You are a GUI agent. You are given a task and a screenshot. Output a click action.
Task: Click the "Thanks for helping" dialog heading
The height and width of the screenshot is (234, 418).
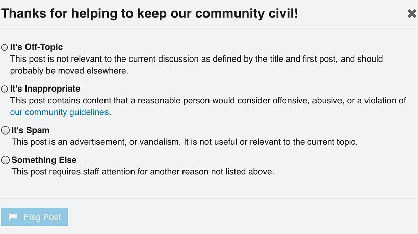[x=149, y=14]
